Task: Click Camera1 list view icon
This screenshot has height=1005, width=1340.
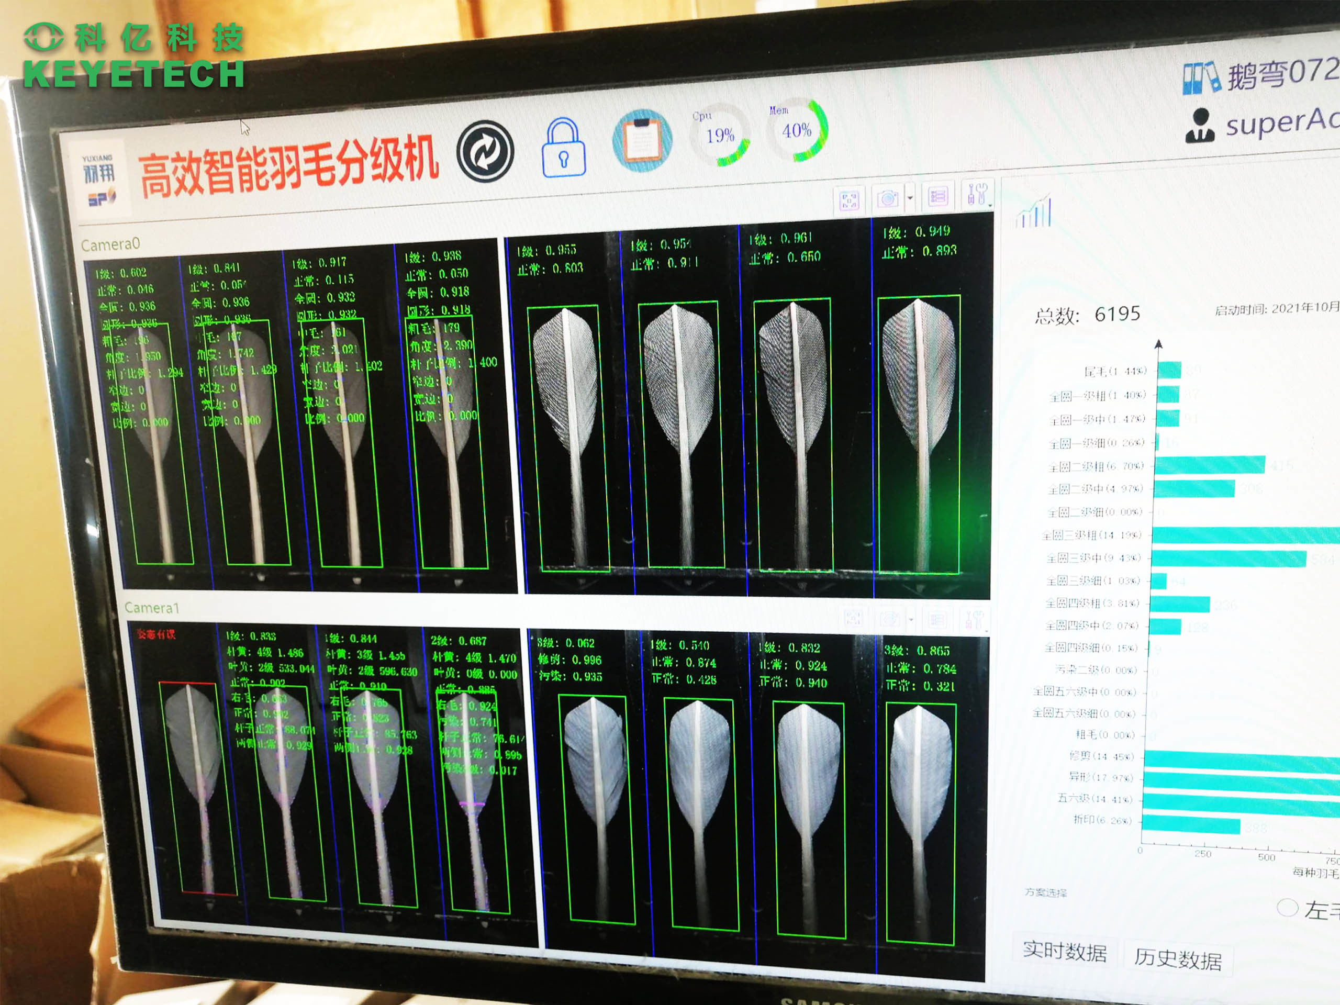Action: (937, 619)
